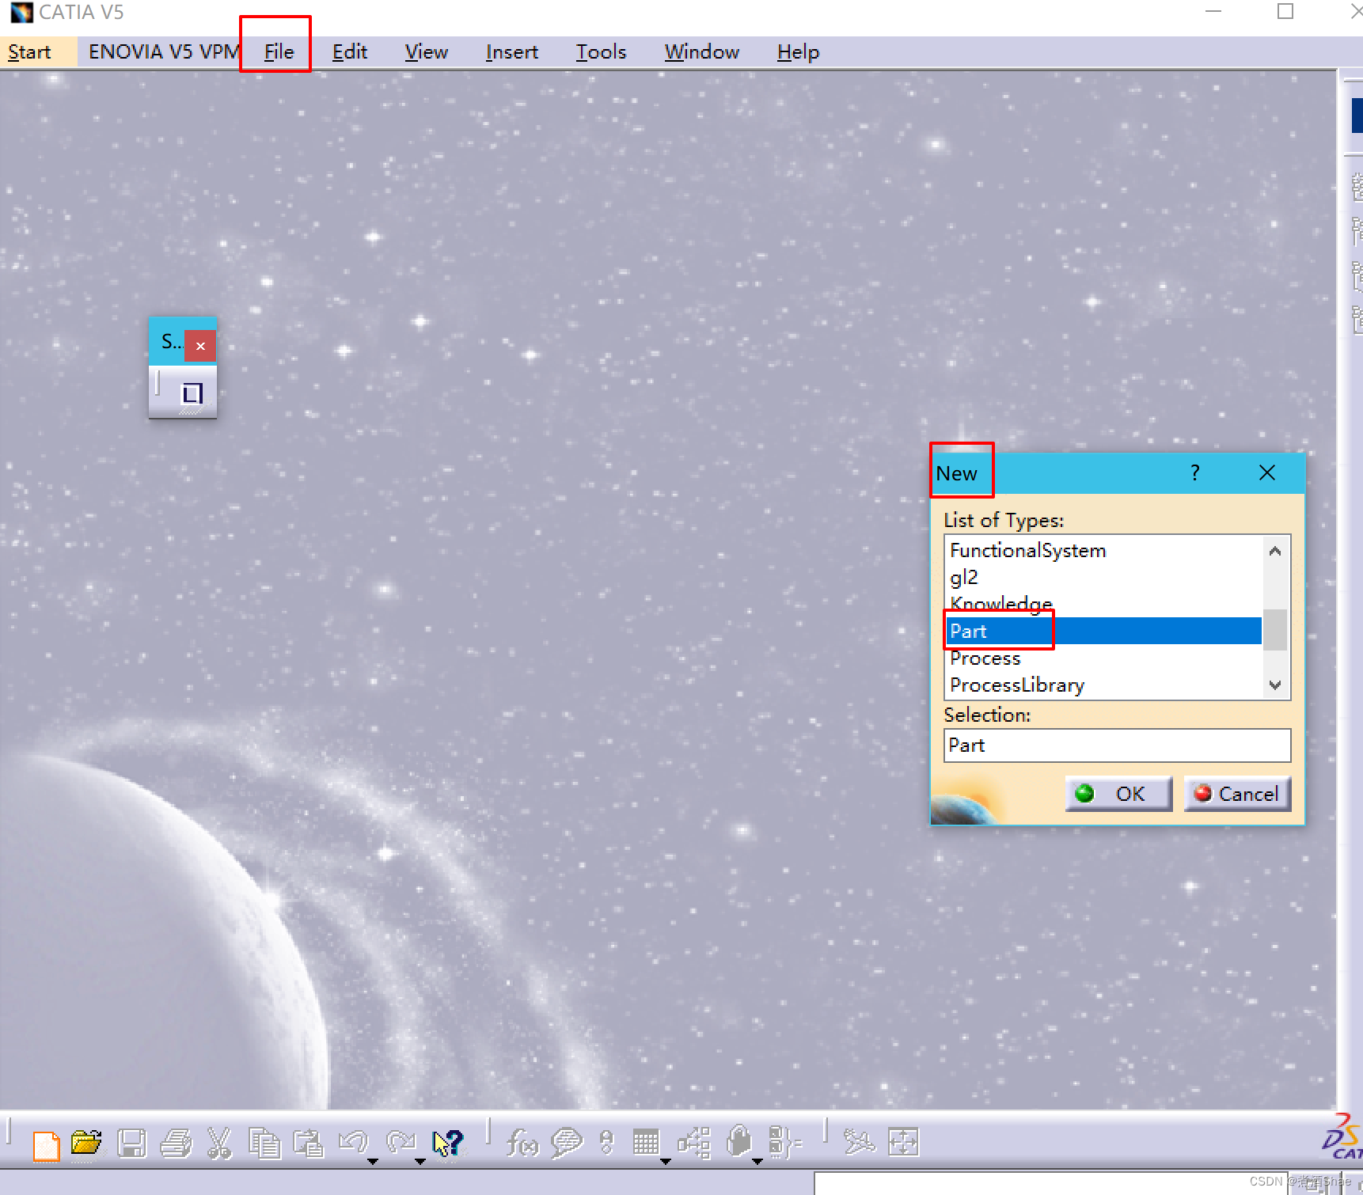The height and width of the screenshot is (1195, 1363).
Task: Expand the Lock icon flyout arrow
Action: click(x=757, y=1162)
